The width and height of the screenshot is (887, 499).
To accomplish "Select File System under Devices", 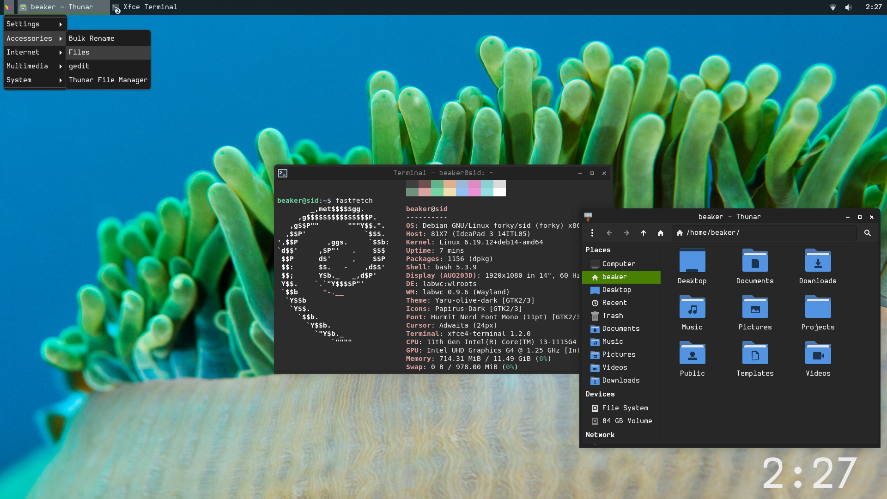I will pyautogui.click(x=625, y=408).
